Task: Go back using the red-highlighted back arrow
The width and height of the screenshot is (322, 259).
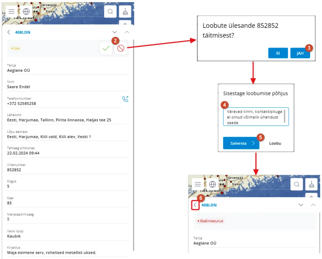Action: 195,205
